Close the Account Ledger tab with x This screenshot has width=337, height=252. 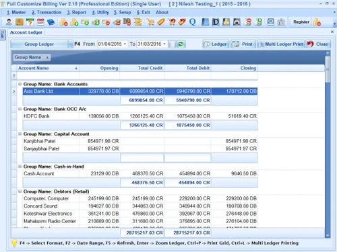(x=332, y=32)
